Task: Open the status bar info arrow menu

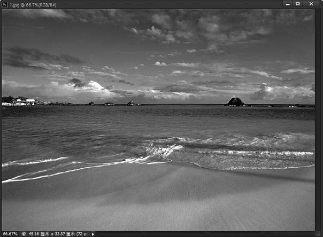Action: tap(93, 234)
